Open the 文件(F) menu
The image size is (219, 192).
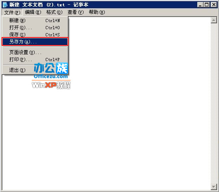(12, 12)
